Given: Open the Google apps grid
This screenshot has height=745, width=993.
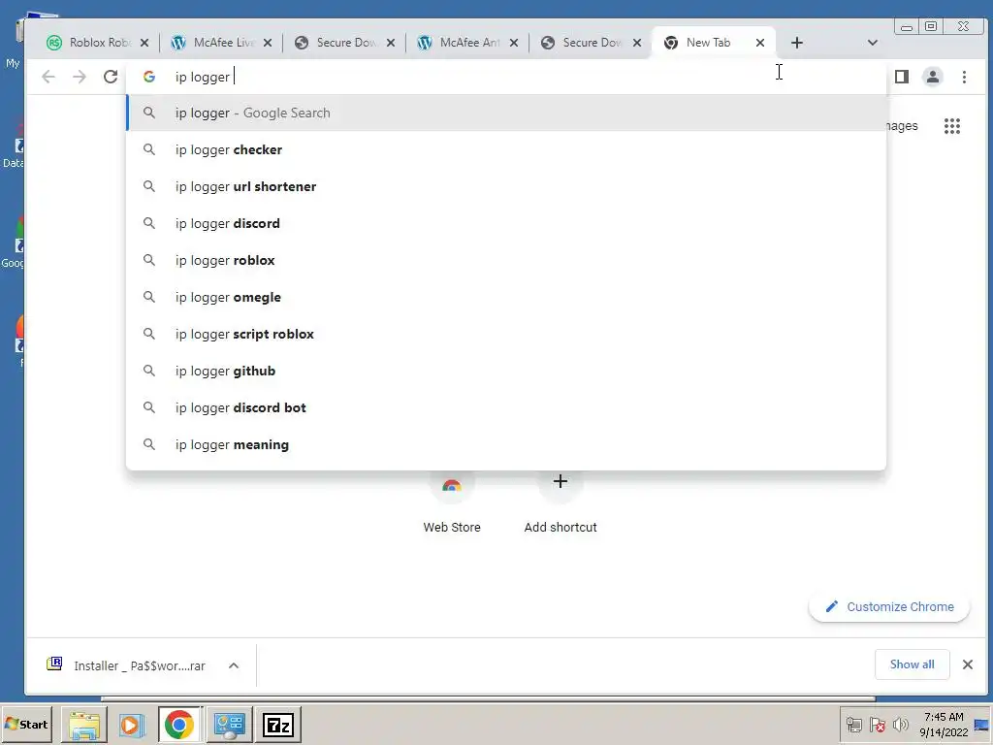Looking at the screenshot, I should (952, 126).
